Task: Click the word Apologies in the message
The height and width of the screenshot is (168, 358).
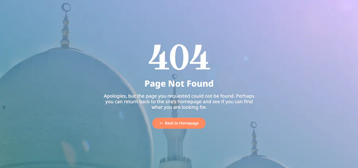Action: pyautogui.click(x=115, y=96)
